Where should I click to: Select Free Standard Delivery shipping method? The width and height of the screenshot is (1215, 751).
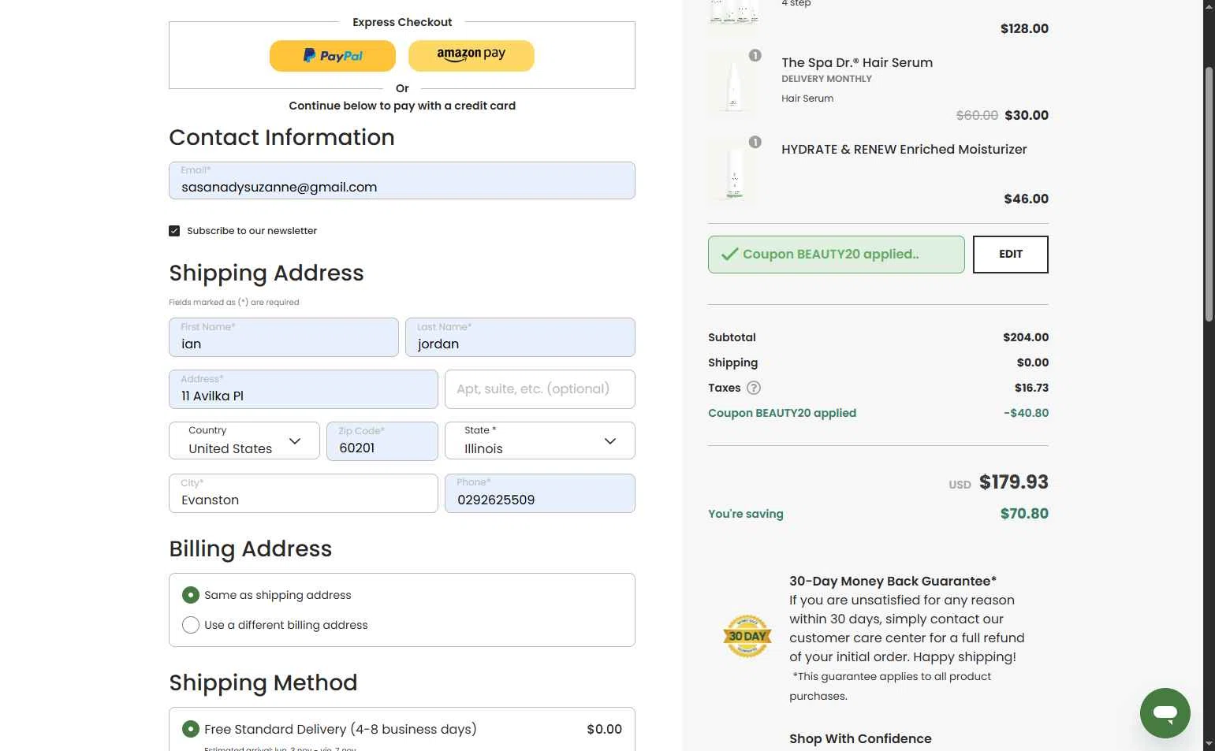click(191, 729)
